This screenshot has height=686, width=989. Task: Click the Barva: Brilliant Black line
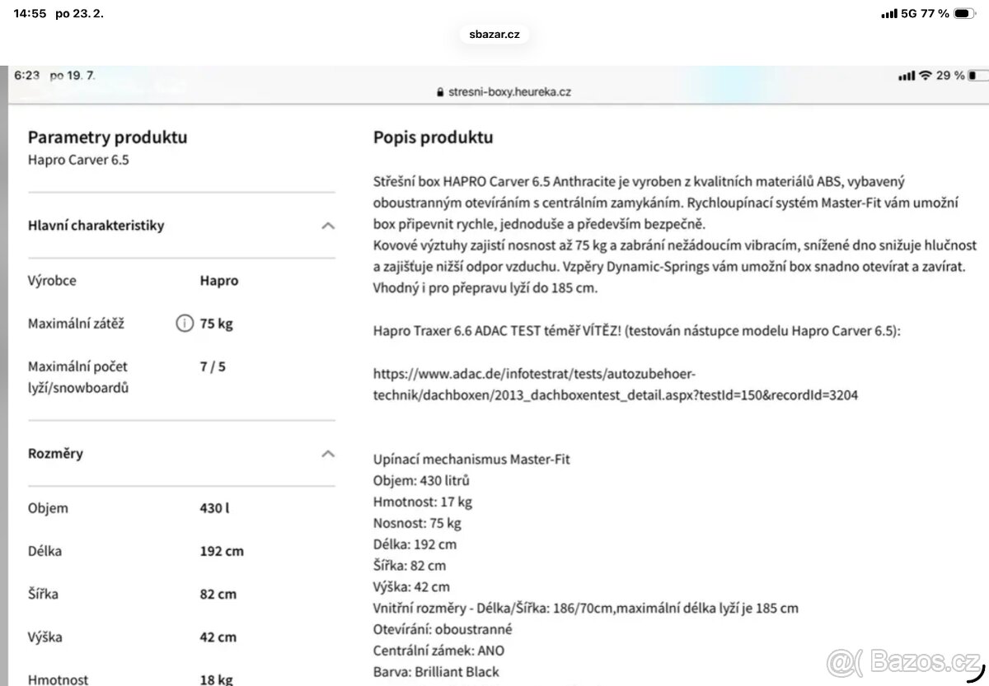click(x=436, y=672)
